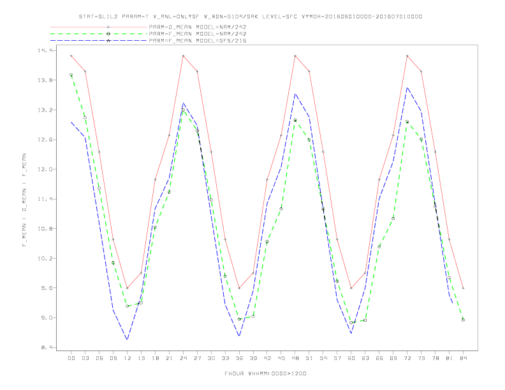Screen dimensions: 505x390
Task: Click x-axis forecast hour label 24
Action: pyautogui.click(x=183, y=358)
